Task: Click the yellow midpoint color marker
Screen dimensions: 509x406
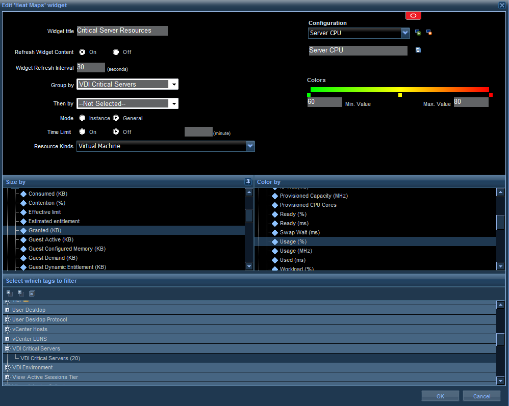Action: (400, 95)
